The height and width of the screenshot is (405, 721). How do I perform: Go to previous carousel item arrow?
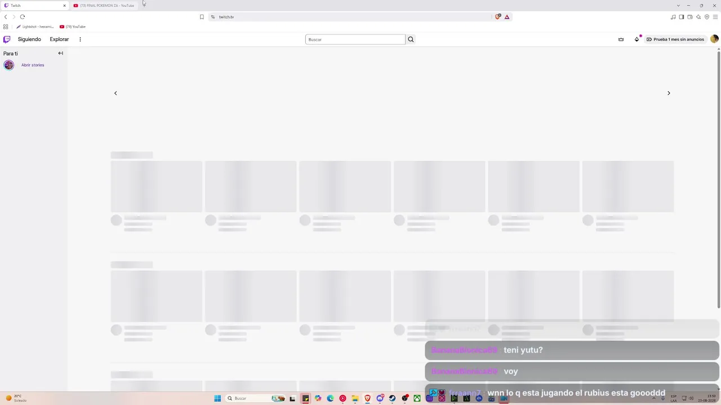point(115,93)
